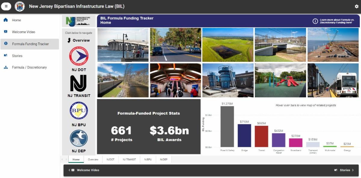This screenshot has height=178, width=361.
Task: Click the New Jersey state seal logo
Action: tap(20, 6)
